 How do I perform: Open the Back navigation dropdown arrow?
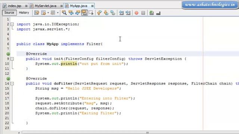(x=48, y=13)
